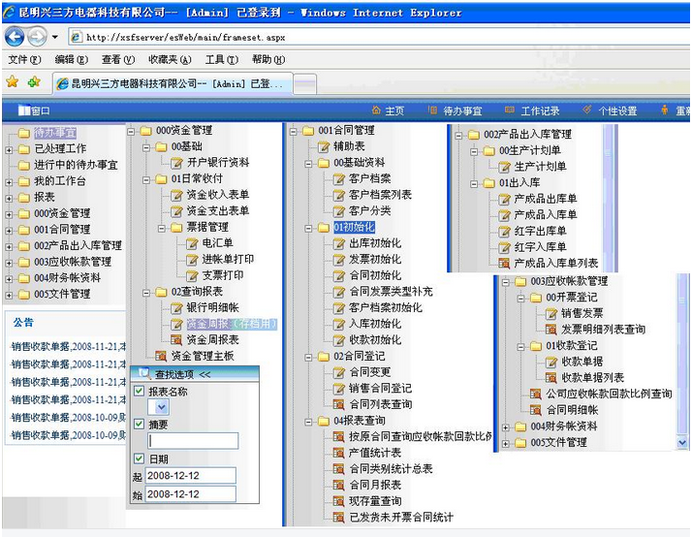Expand 已处理工作 in left tree
Screen dimensions: 692x537
(x=9, y=149)
